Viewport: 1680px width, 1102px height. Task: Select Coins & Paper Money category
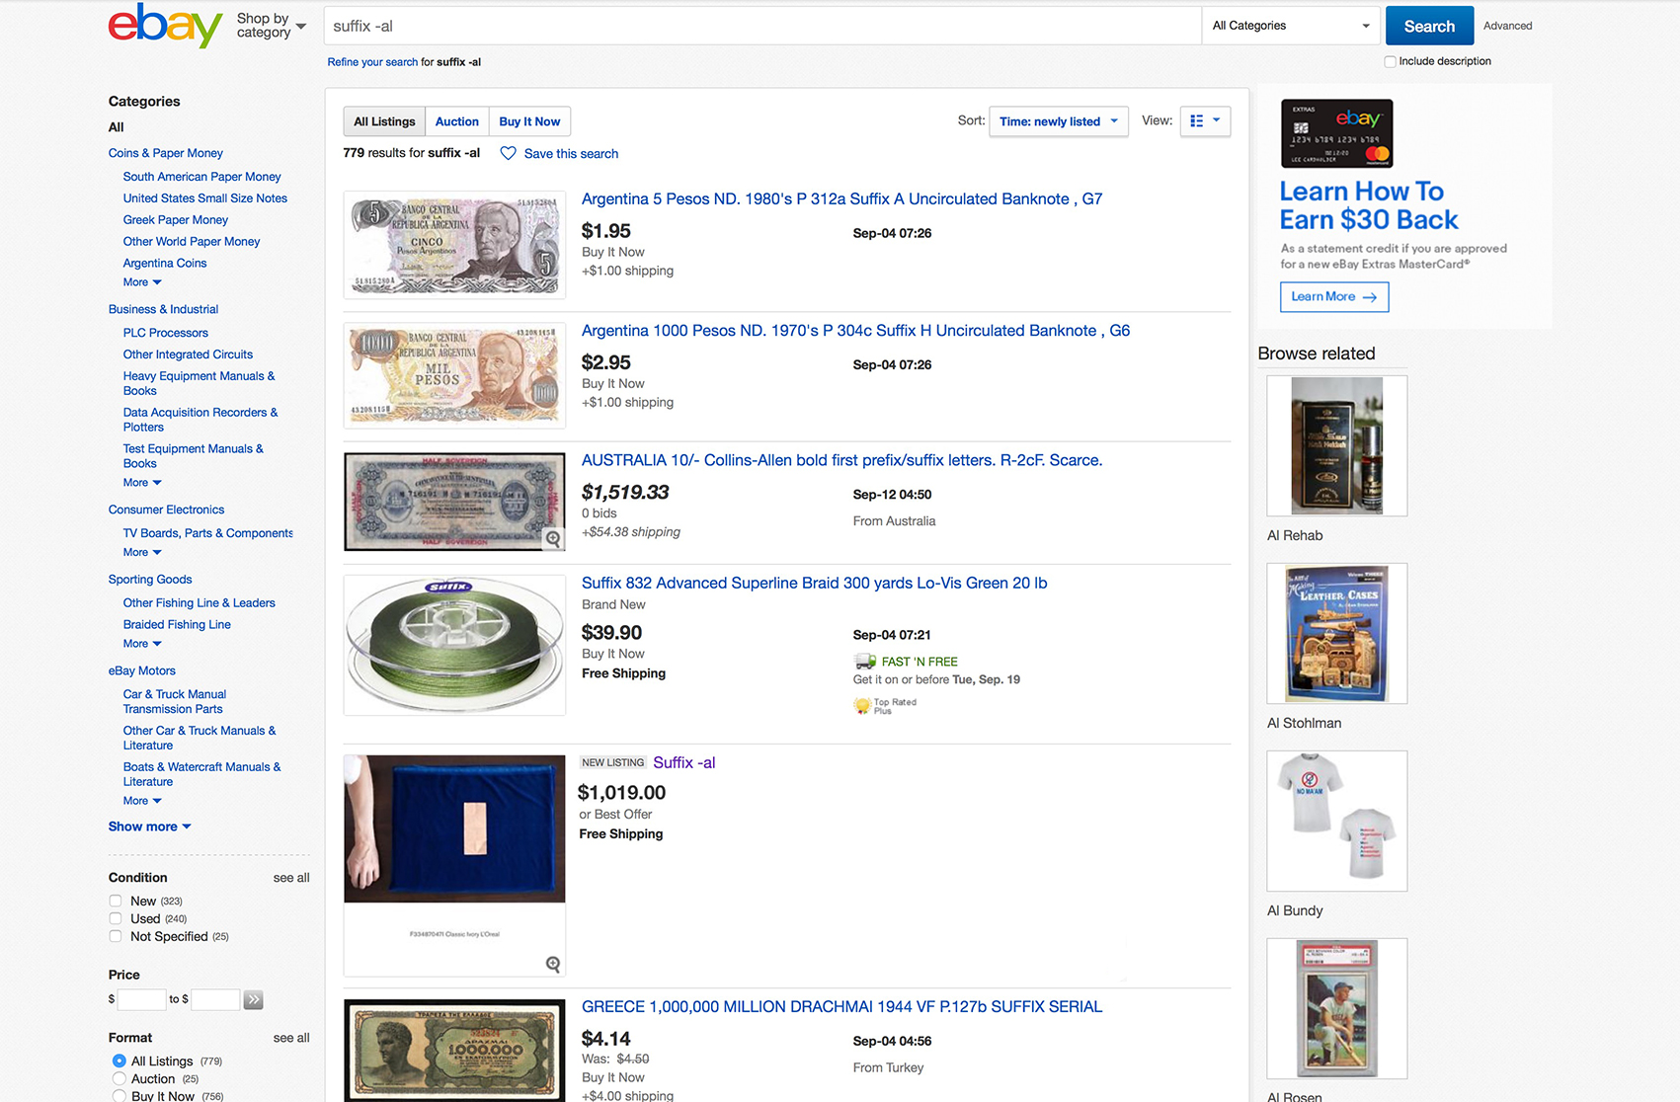[x=166, y=153]
